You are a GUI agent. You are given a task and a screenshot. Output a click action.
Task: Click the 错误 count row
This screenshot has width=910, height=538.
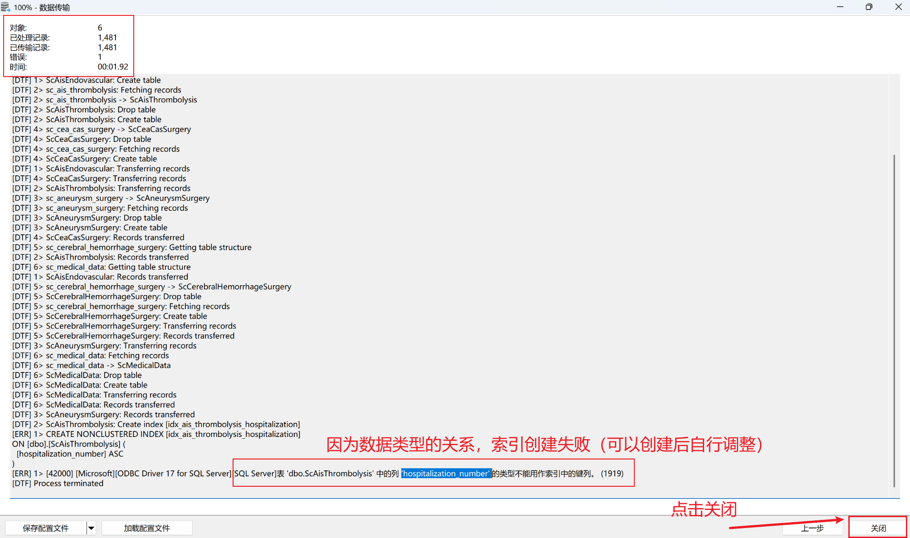(56, 57)
